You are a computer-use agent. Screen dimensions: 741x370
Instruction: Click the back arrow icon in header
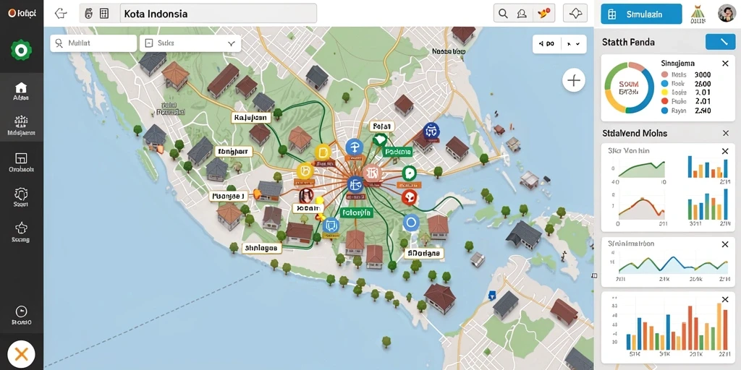coord(61,13)
